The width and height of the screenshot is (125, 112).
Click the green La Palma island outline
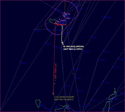tap(38, 104)
